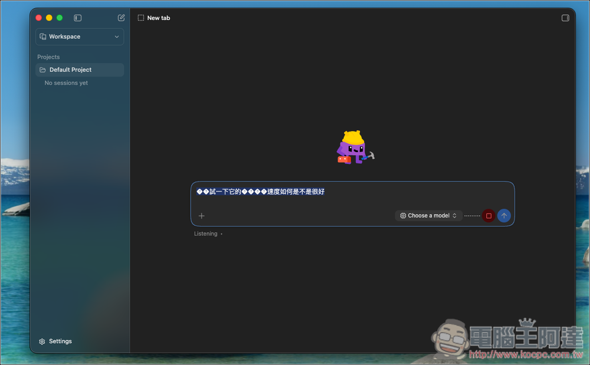
Task: Click the new session compose icon
Action: [x=121, y=18]
